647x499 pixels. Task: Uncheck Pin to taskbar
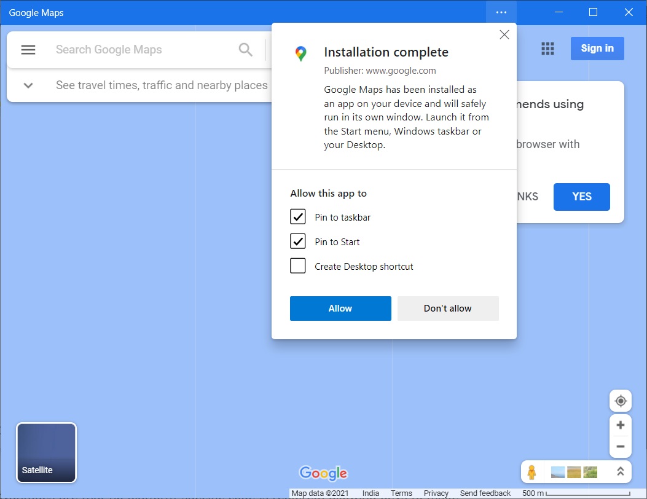pyautogui.click(x=297, y=217)
